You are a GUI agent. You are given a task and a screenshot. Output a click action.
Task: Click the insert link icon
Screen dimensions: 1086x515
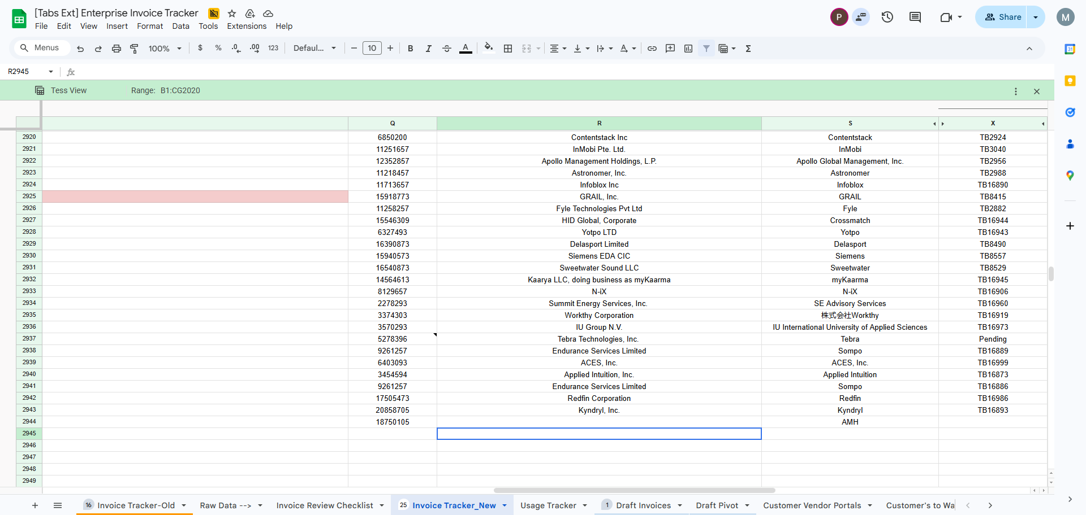pos(652,49)
